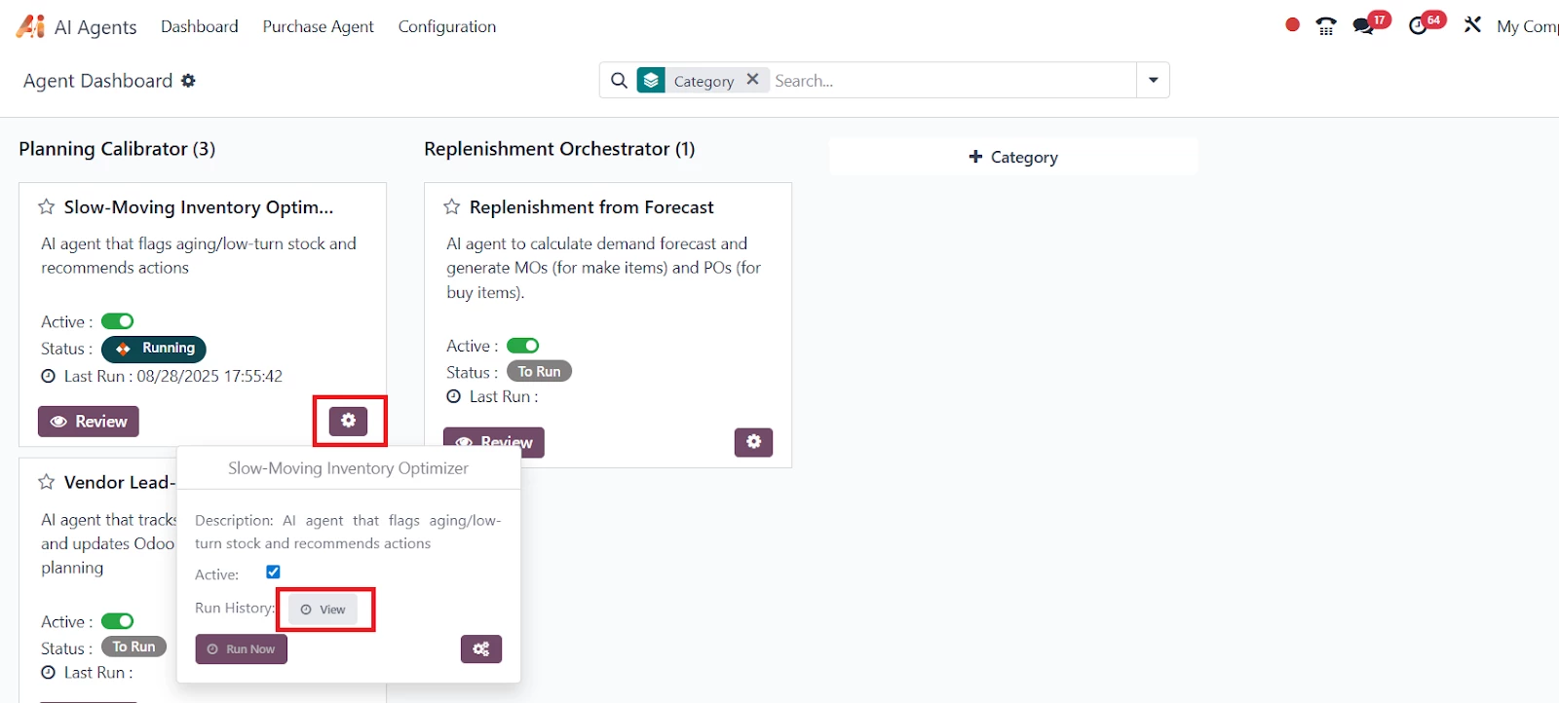The height and width of the screenshot is (703, 1559).
Task: Toggle Active switch on Slow-Moving Inventory card
Action: [118, 321]
